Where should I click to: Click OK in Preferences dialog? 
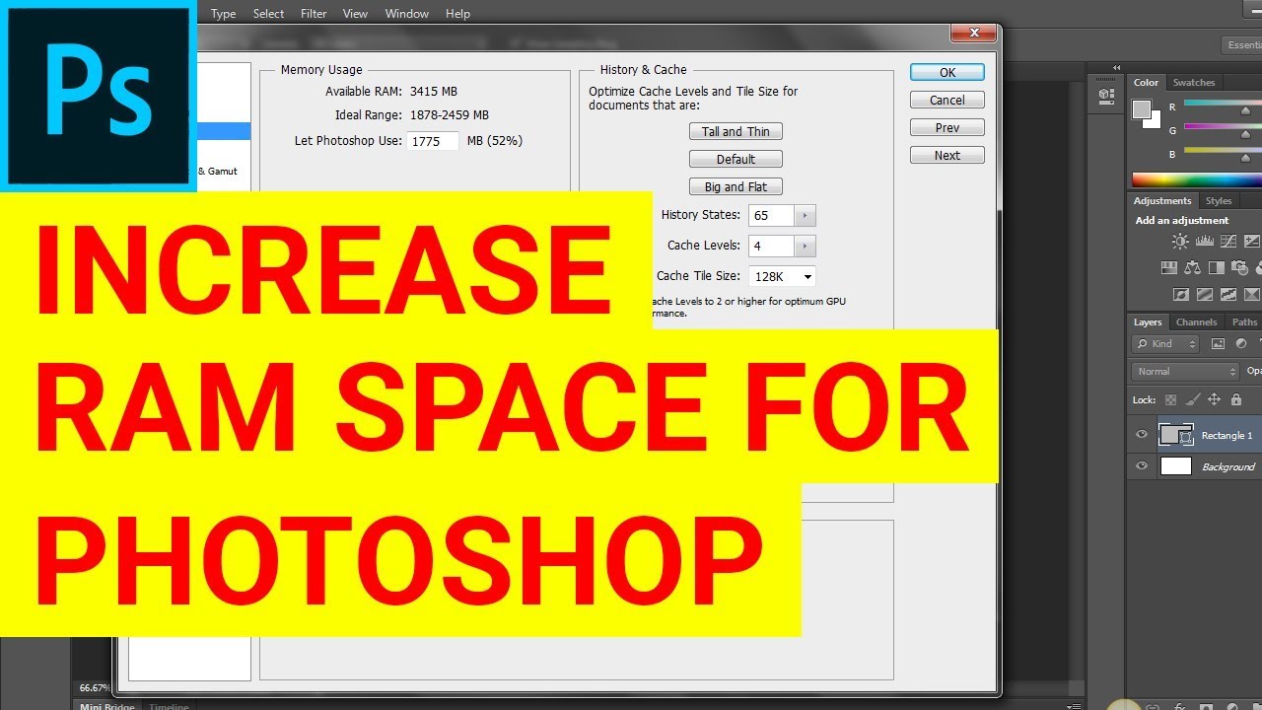(947, 72)
